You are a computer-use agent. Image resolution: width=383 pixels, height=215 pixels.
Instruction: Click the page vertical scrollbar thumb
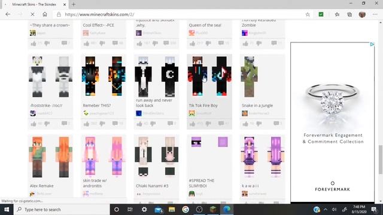[x=381, y=159]
